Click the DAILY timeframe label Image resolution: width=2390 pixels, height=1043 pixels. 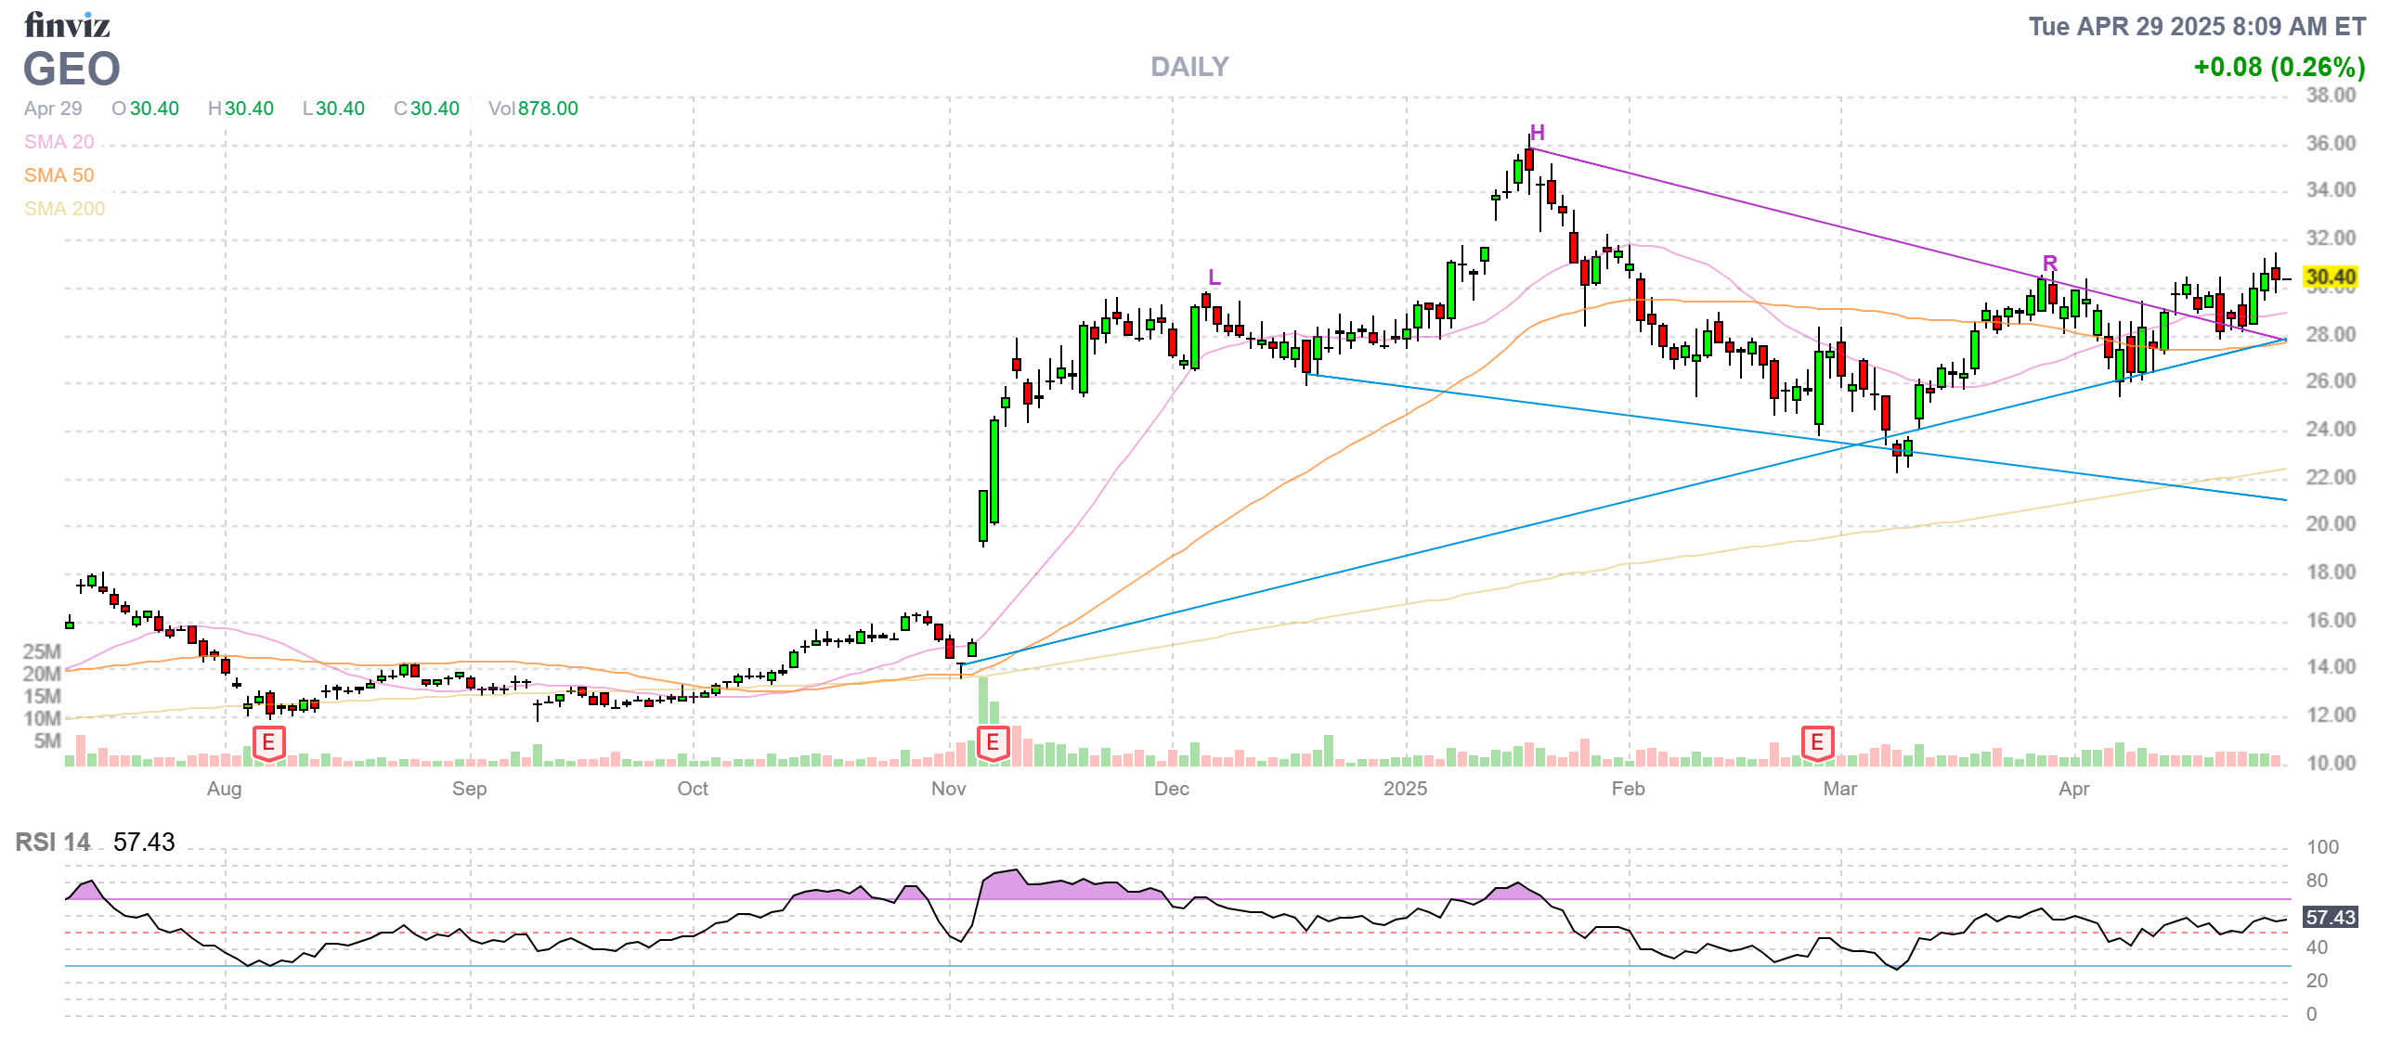(x=1189, y=67)
